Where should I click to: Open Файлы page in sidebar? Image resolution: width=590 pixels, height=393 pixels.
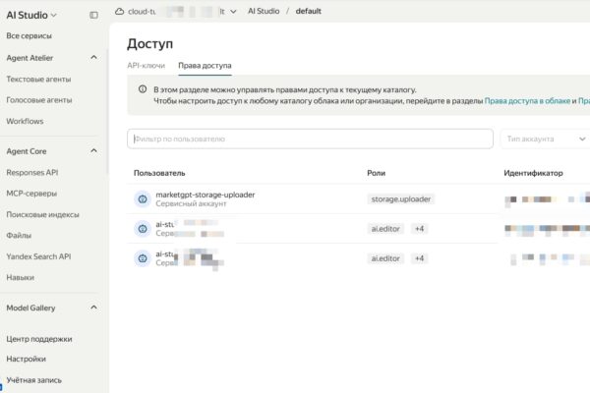(19, 236)
